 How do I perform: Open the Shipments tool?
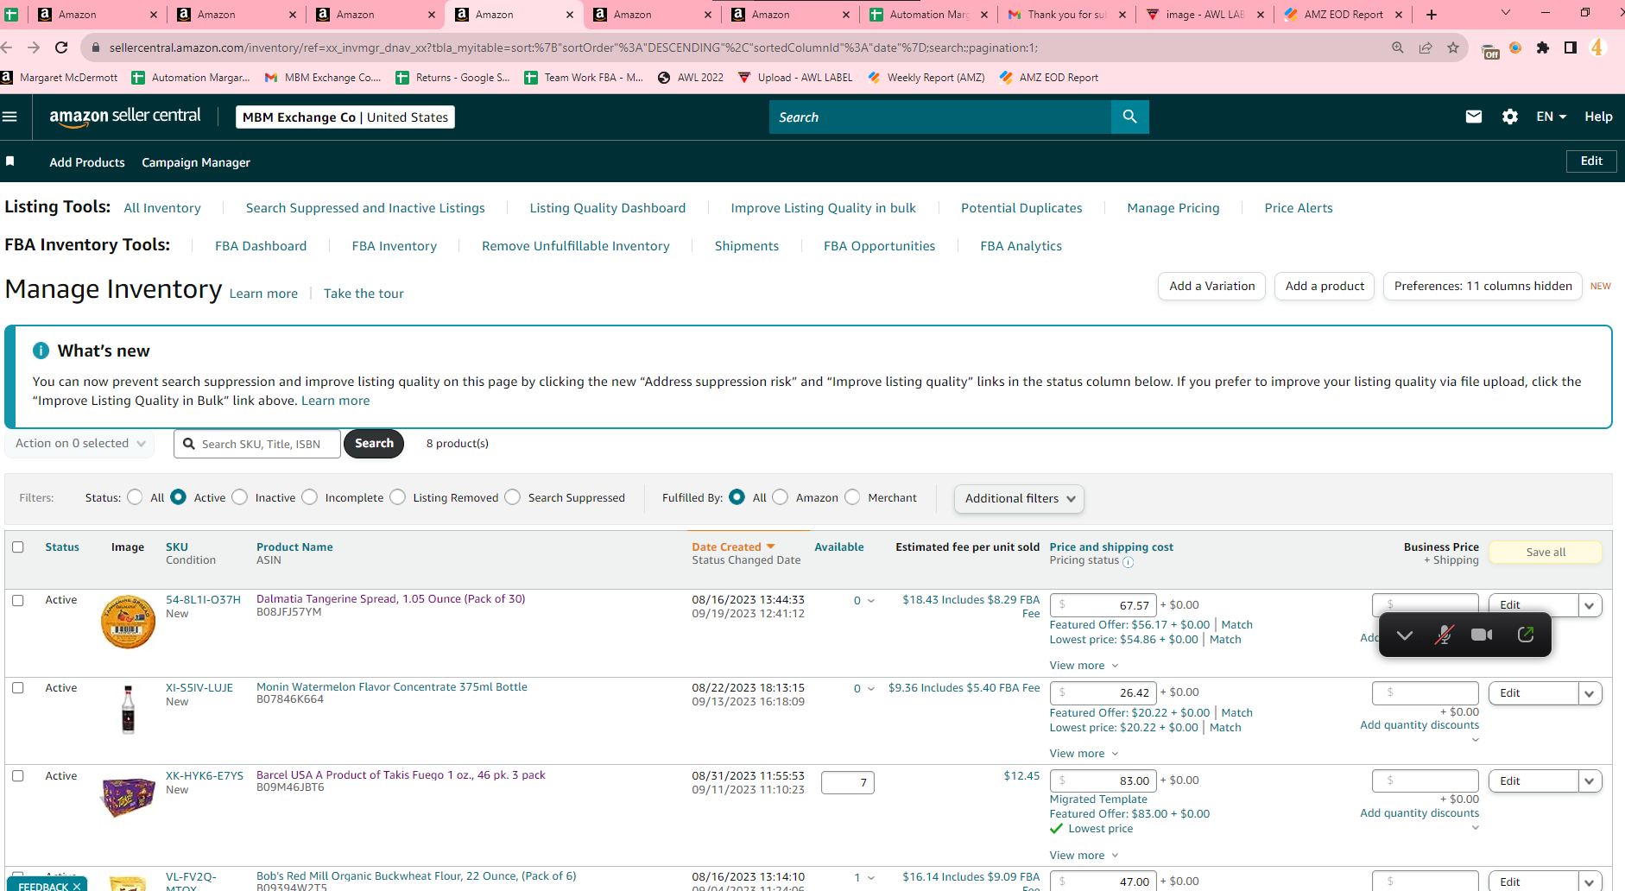click(747, 246)
